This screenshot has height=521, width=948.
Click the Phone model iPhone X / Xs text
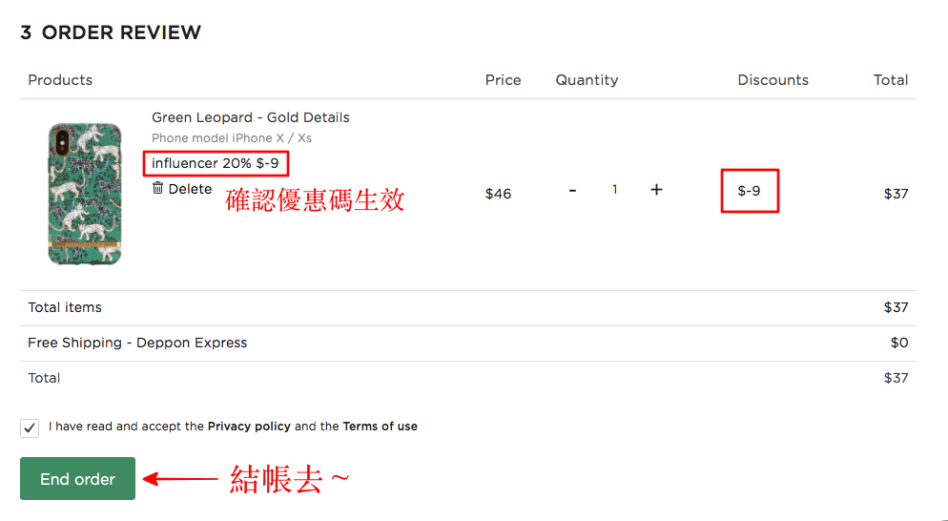pos(232,138)
